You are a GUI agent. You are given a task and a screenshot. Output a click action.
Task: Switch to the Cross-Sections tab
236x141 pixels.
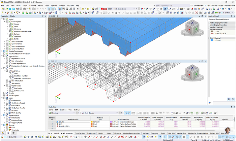click(x=80, y=133)
